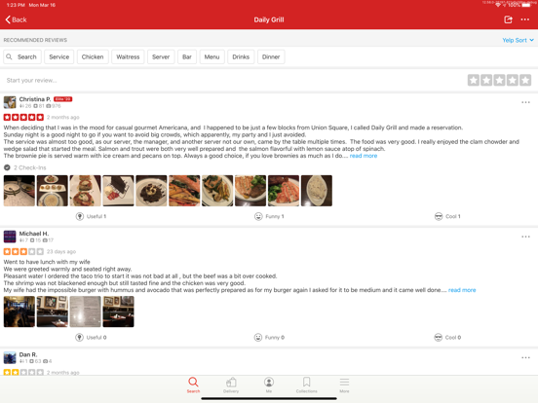Filter reviews by Server
The height and width of the screenshot is (403, 538).
tap(161, 56)
